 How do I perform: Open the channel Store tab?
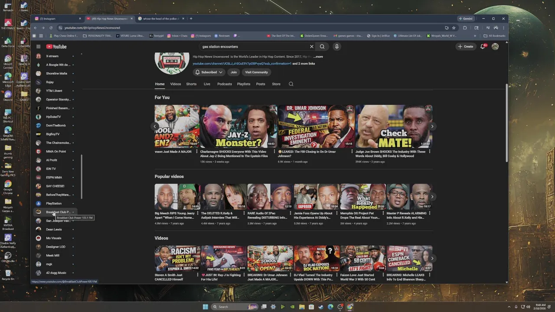tap(276, 84)
